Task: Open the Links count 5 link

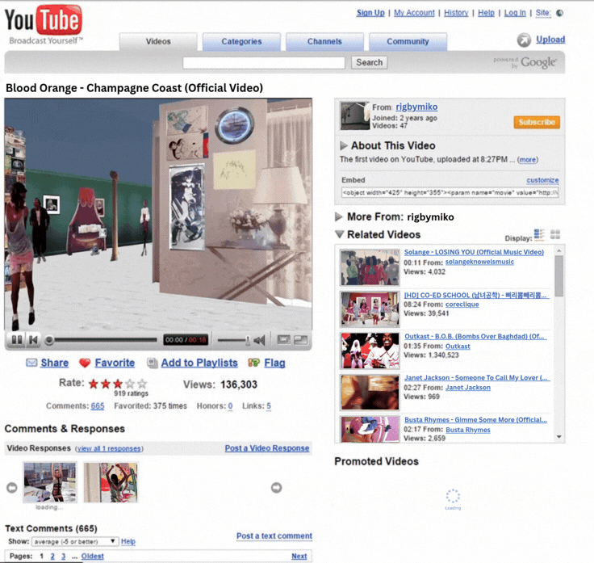Action: (269, 406)
